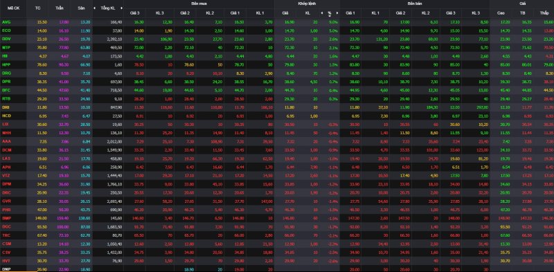Sort by the % column header
The image size is (554, 272).
[x=330, y=13]
